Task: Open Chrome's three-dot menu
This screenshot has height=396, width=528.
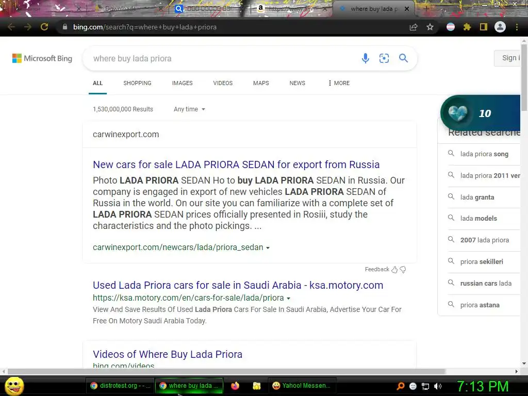Action: 517,27
